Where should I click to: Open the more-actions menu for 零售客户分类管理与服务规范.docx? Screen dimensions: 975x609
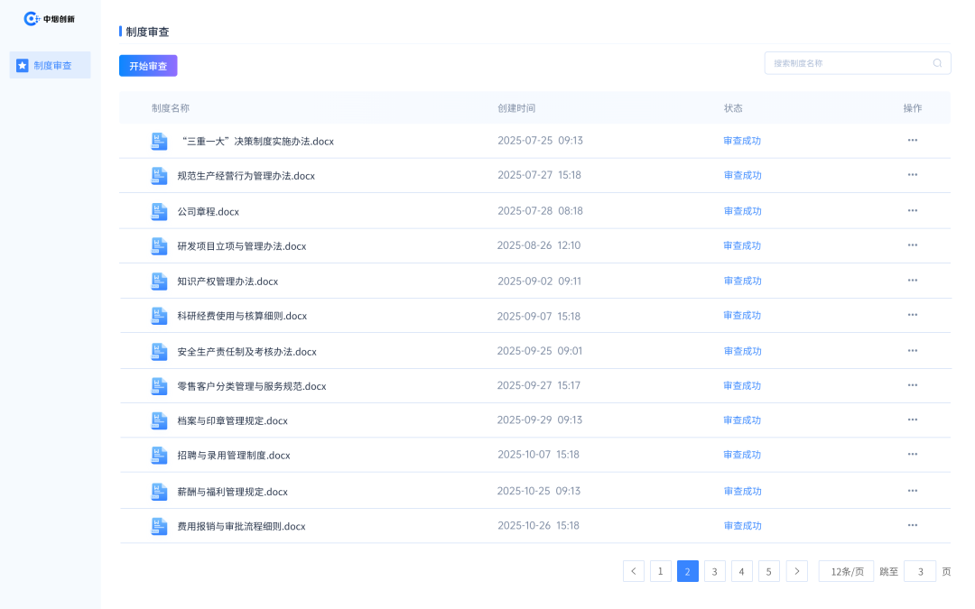(912, 385)
